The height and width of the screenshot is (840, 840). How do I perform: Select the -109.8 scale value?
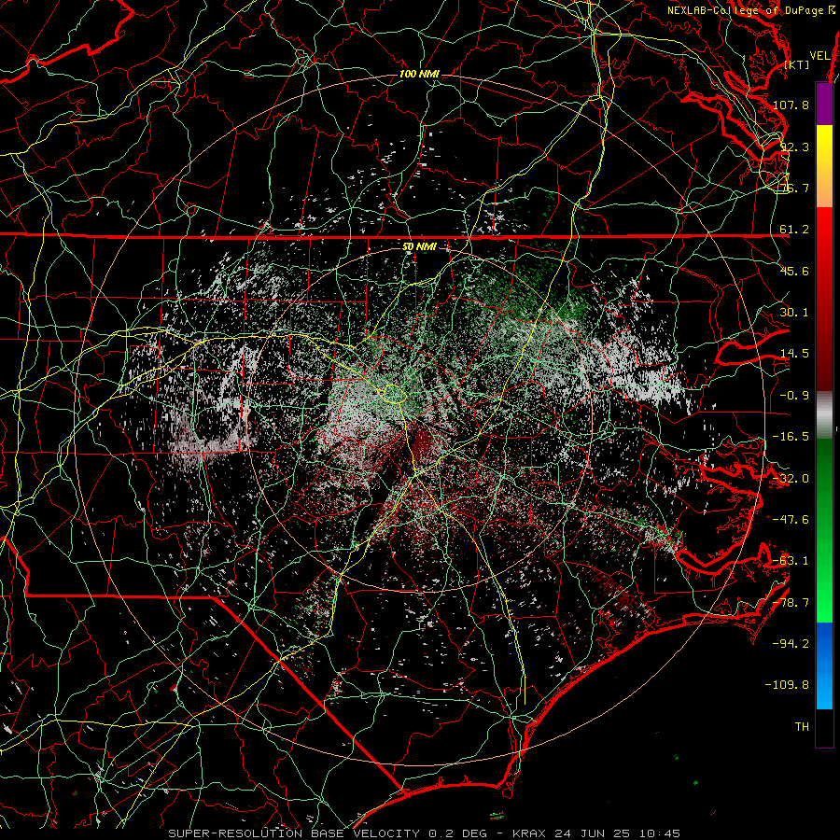tap(787, 685)
